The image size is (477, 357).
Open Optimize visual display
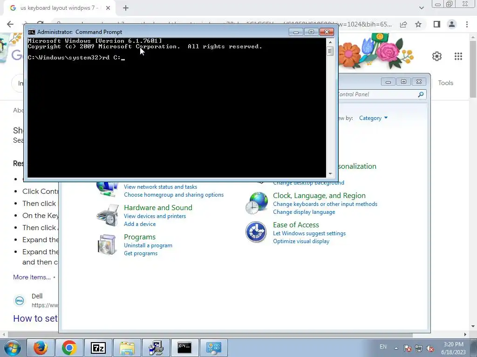click(301, 241)
